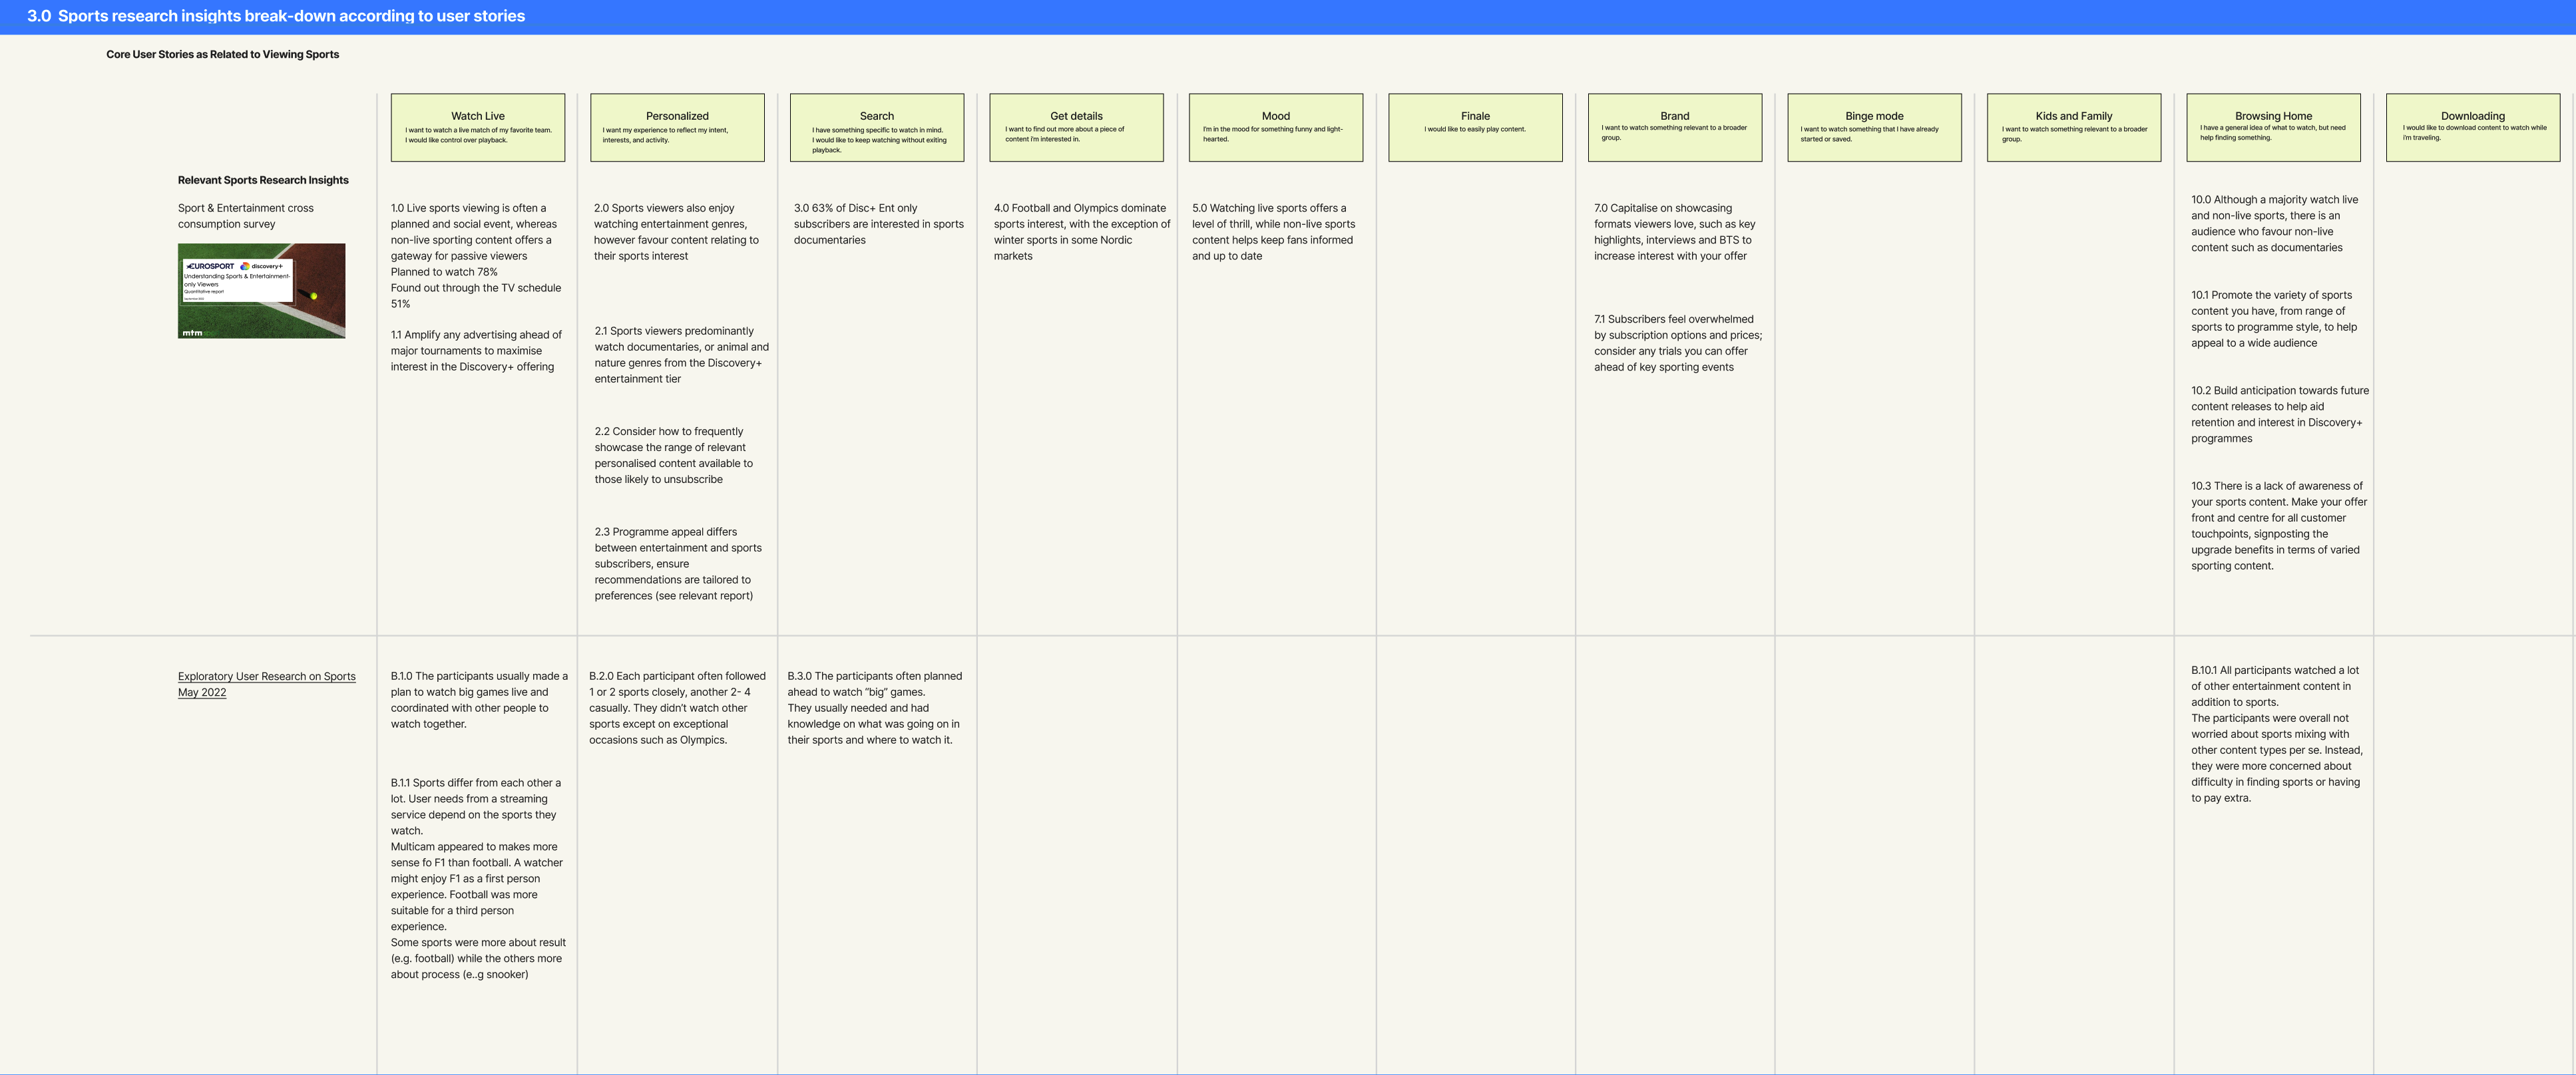
Task: Select insight 7.1 Subscribers feel overwhelmed
Action: click(x=1678, y=343)
